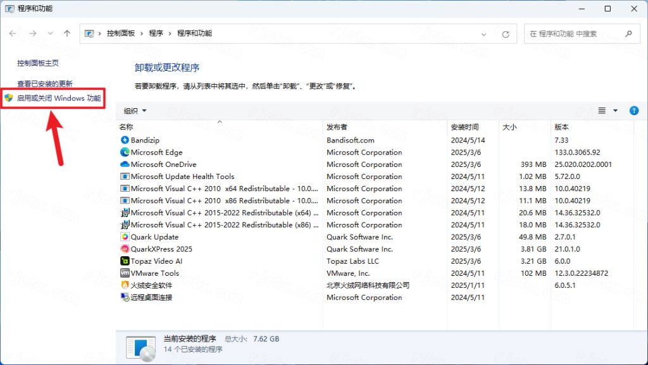Click the 火绒安全软件 icon
The image size is (648, 365).
[x=125, y=285]
